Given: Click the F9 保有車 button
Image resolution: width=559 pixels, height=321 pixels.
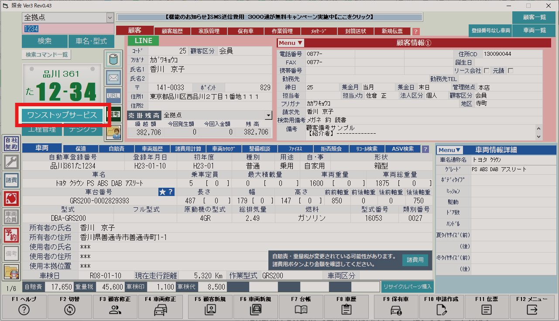Looking at the screenshot, I should [x=396, y=306].
